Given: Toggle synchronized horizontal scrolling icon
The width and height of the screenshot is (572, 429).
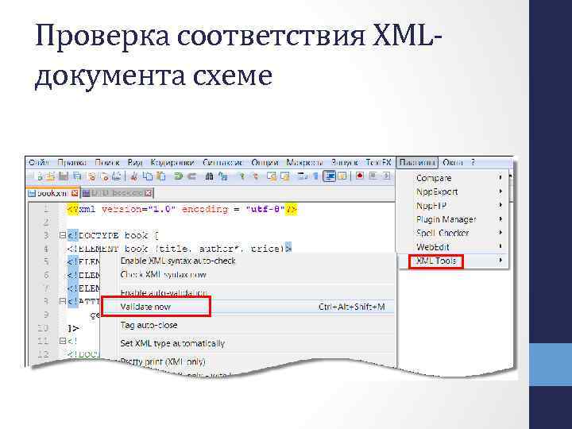Looking at the screenshot, I should click(284, 176).
